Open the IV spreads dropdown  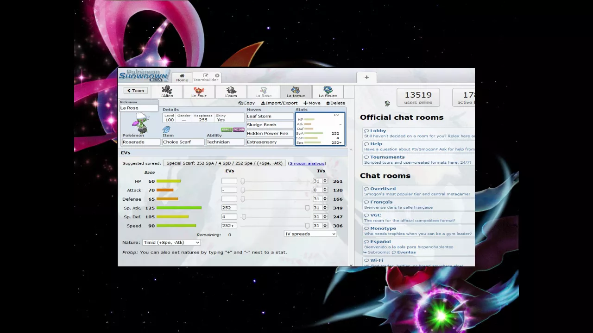310,234
